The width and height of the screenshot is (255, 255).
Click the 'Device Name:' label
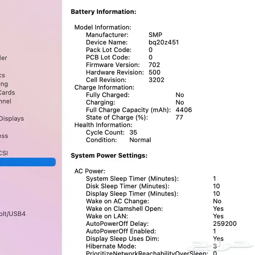[x=107, y=42]
